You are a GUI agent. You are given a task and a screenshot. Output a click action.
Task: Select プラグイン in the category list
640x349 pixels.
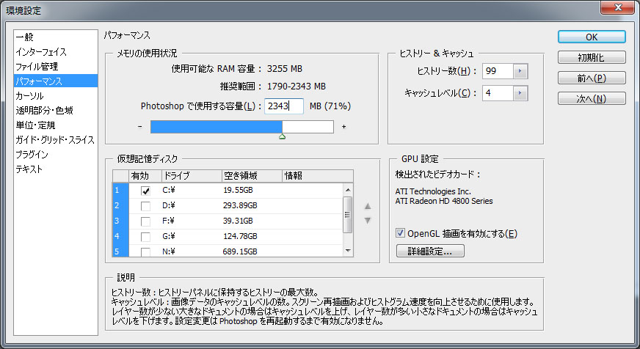[32, 155]
